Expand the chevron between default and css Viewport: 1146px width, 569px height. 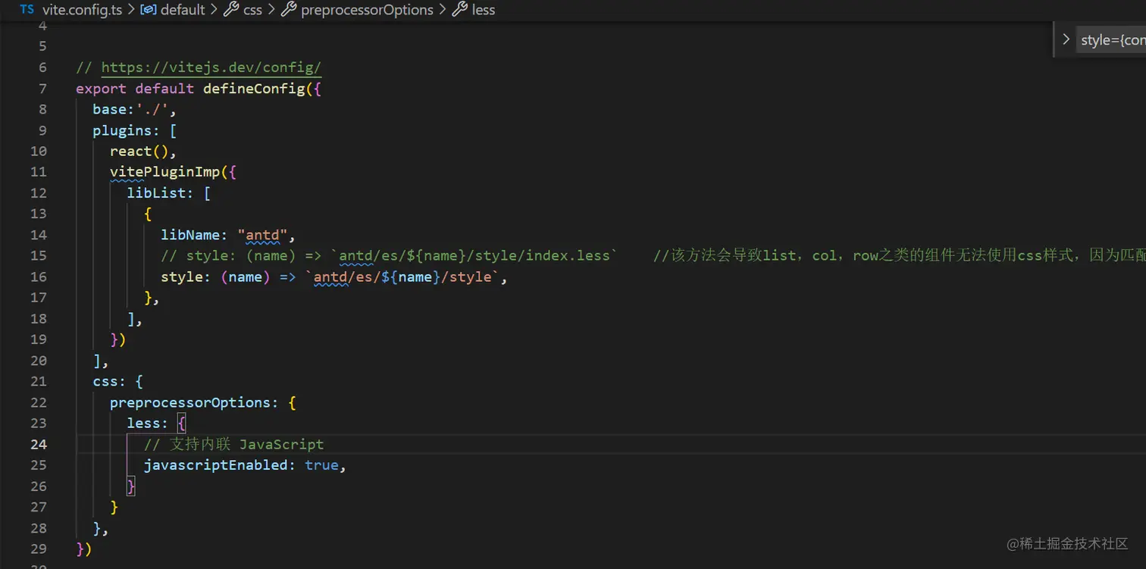214,10
